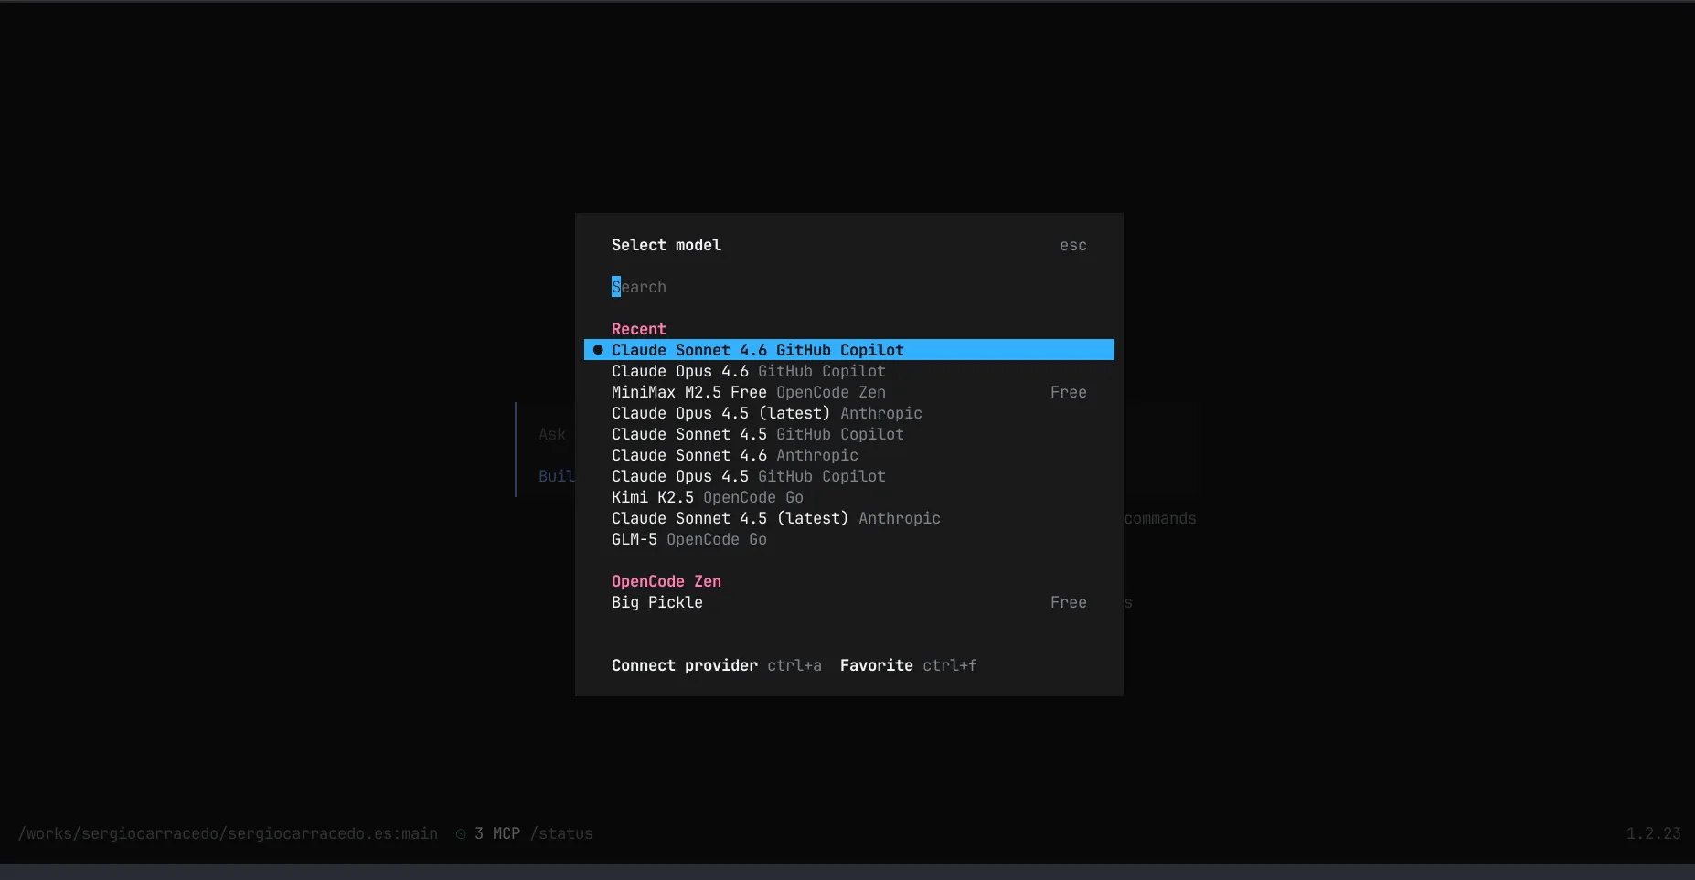This screenshot has height=880, width=1695.
Task: Choose Claude Opus 4.6 GitHub Copilot
Action: 748,371
